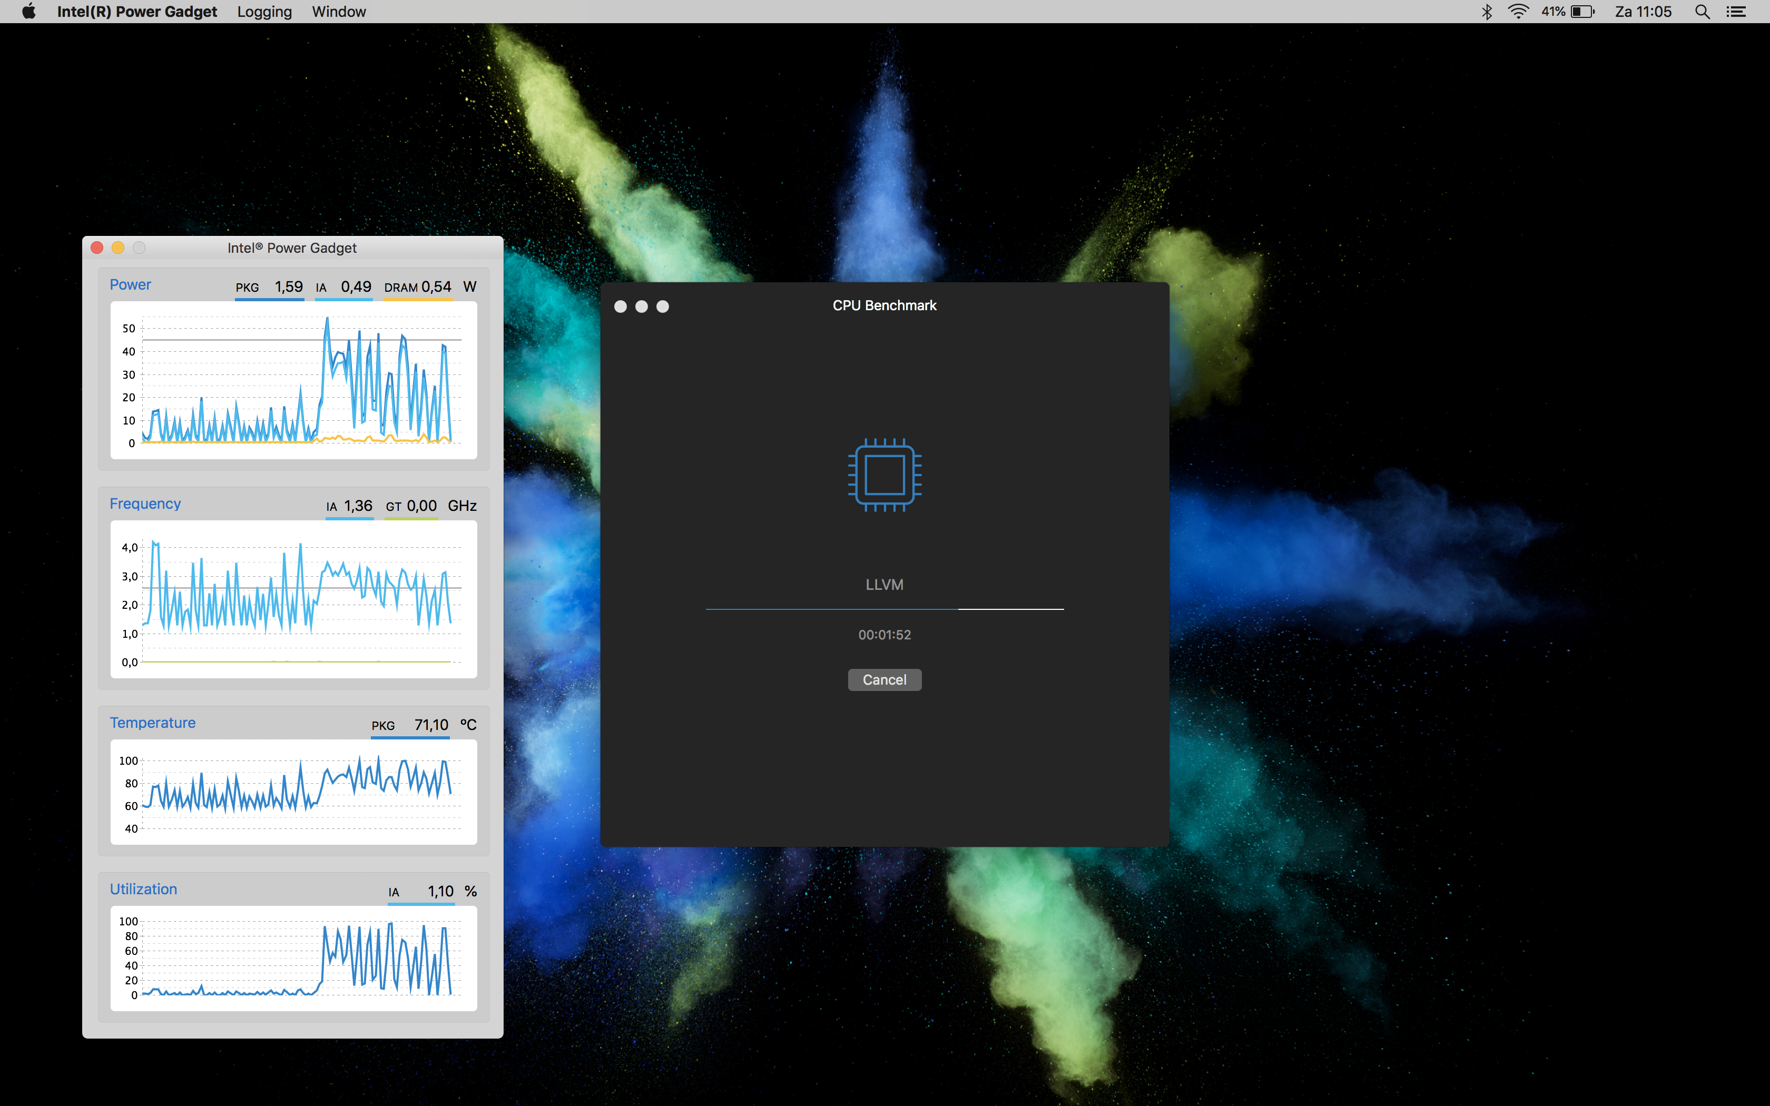The width and height of the screenshot is (1770, 1106).
Task: Click the LLVM test label
Action: pos(884,585)
